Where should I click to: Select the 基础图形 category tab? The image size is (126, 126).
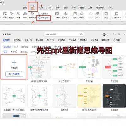(83, 40)
